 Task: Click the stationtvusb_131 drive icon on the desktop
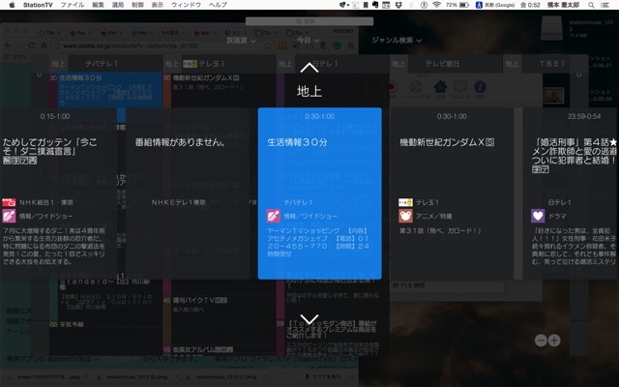click(551, 28)
